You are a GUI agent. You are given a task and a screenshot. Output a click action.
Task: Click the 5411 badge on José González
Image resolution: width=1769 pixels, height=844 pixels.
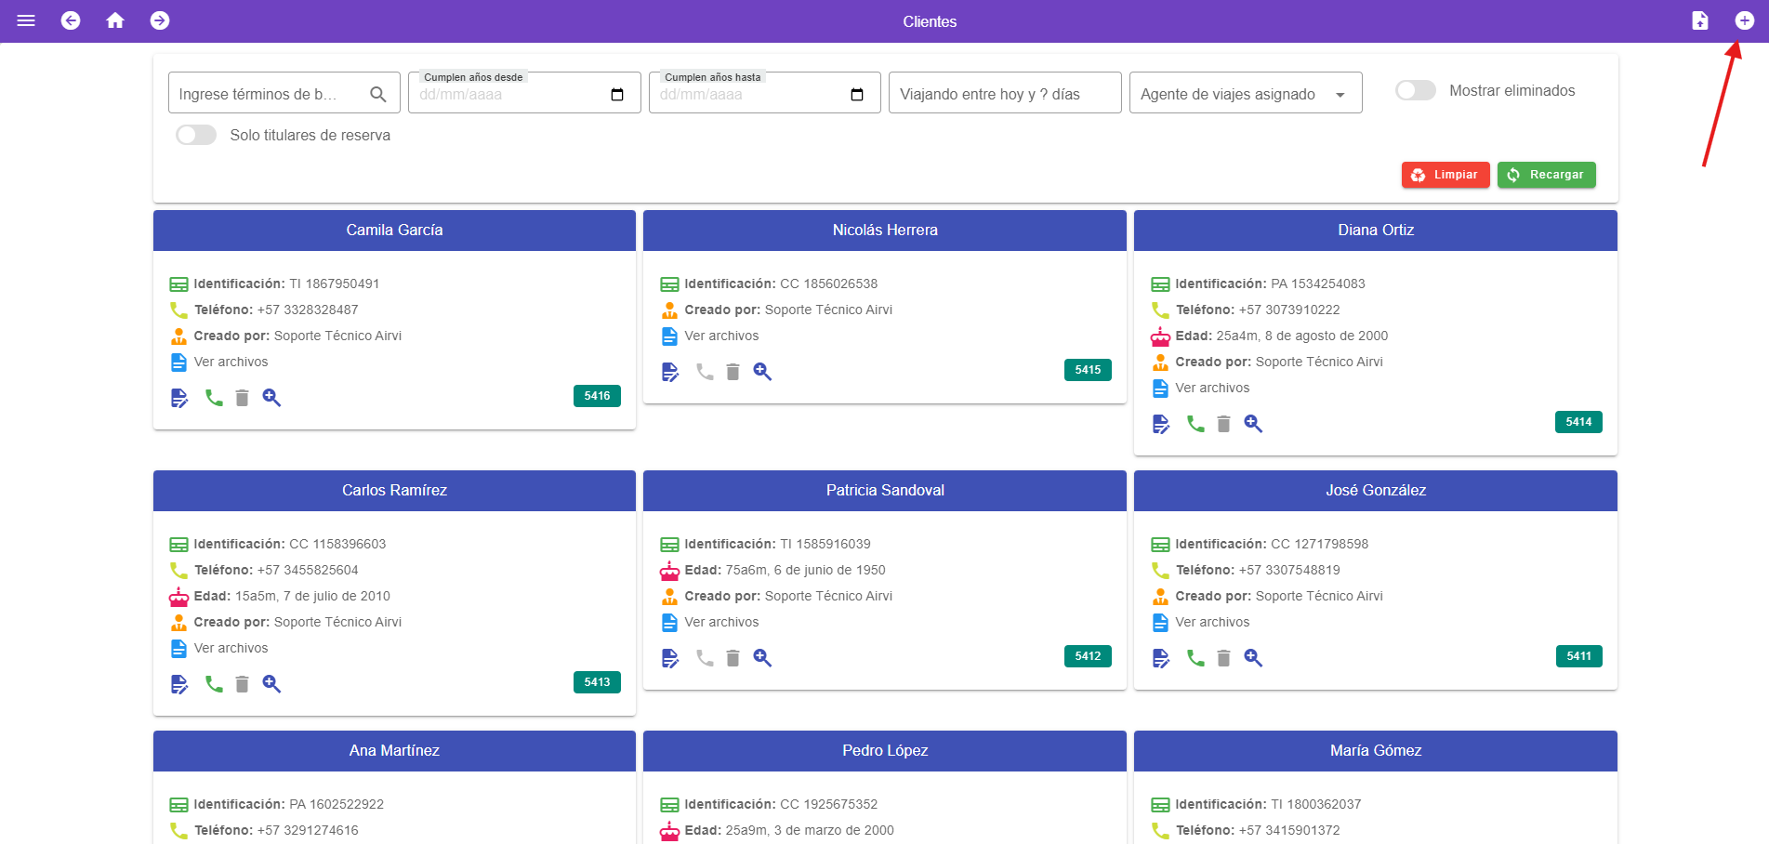point(1578,656)
